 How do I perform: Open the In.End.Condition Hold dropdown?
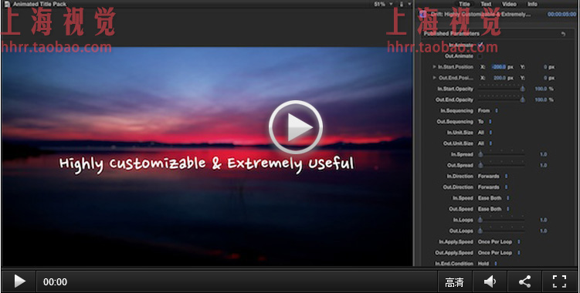487,264
